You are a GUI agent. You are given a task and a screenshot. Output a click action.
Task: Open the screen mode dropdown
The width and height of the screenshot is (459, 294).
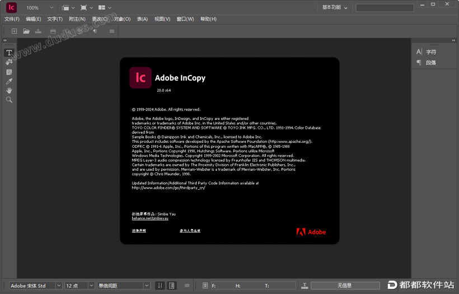tap(86, 8)
